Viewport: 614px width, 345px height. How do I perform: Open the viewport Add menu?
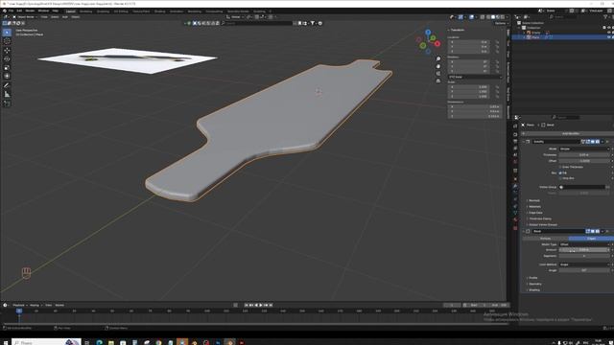coord(65,17)
